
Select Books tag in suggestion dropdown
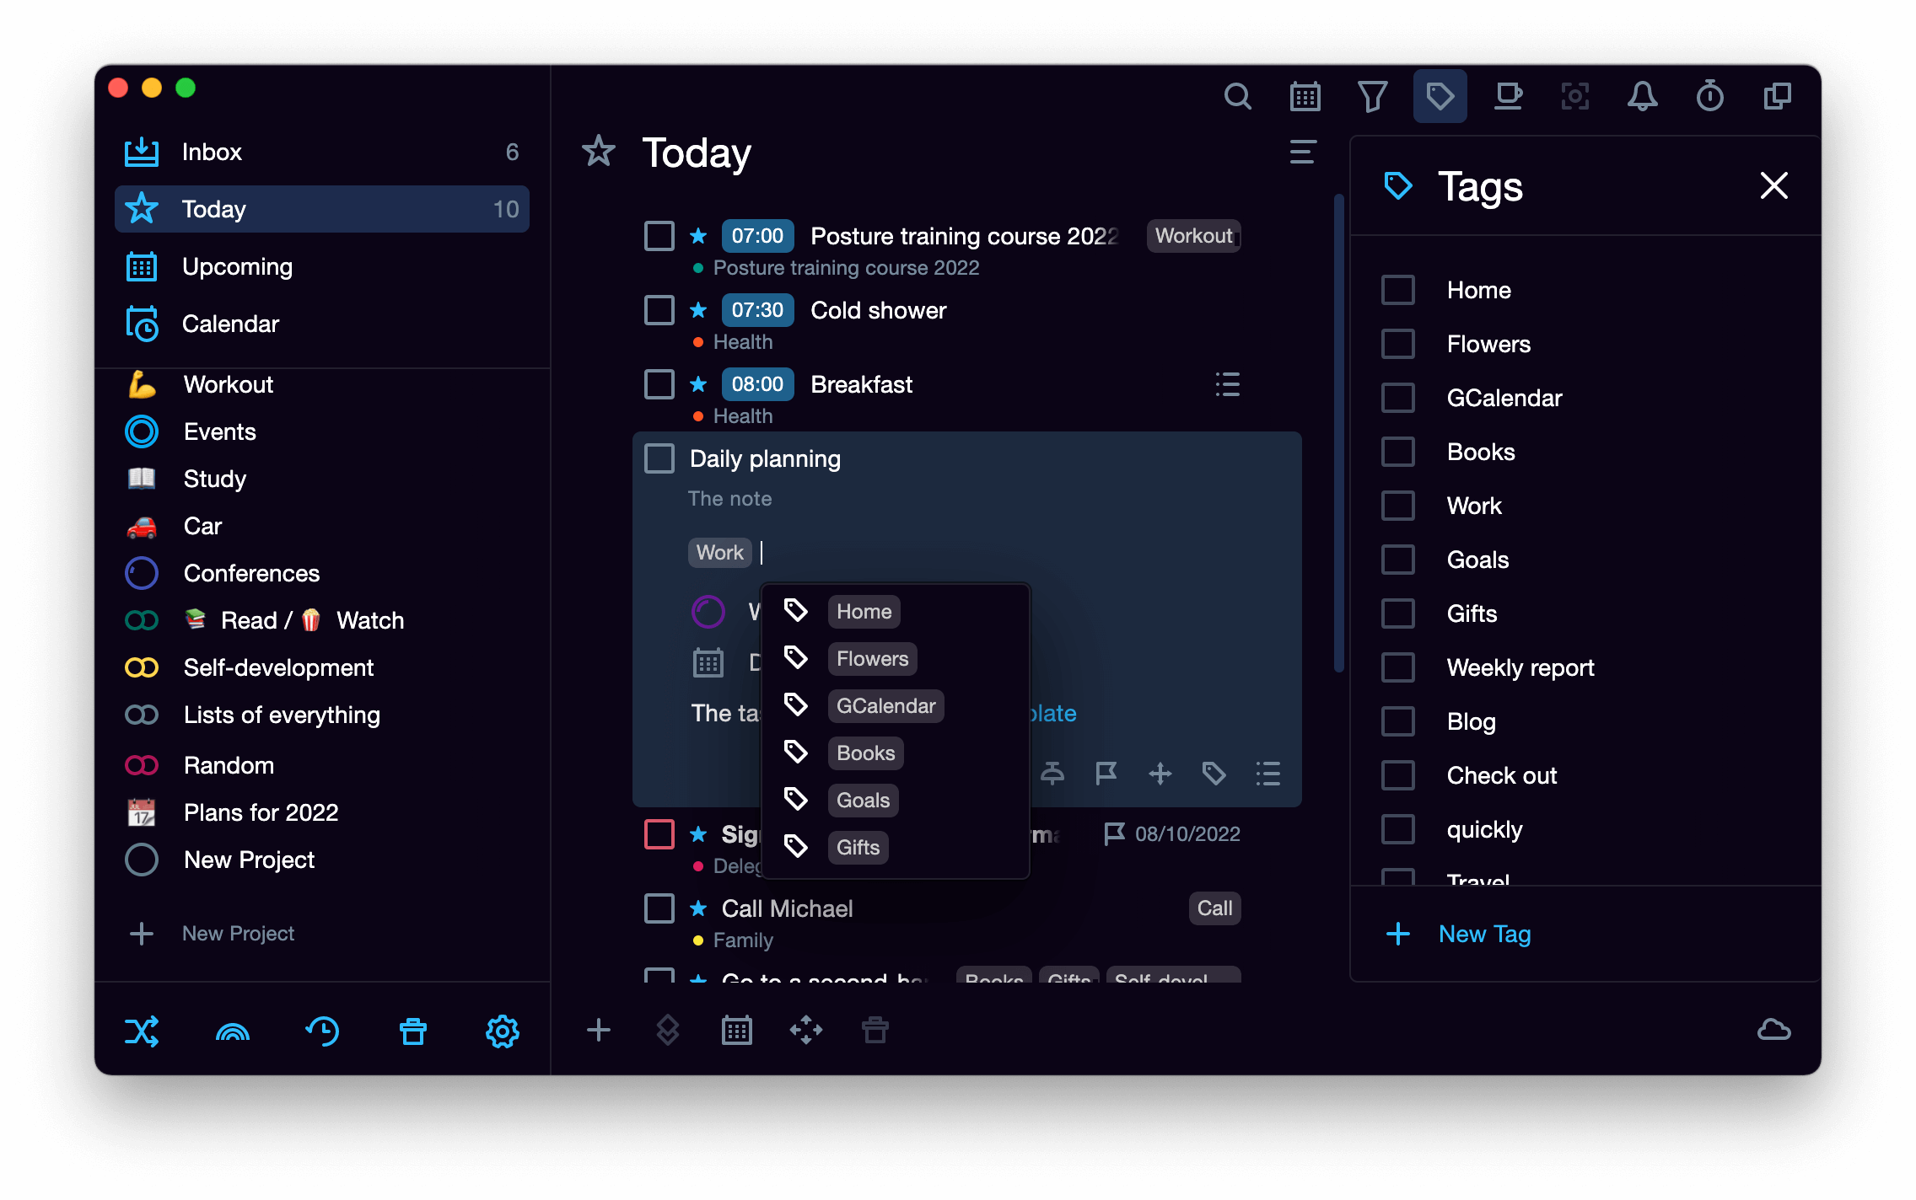click(x=895, y=753)
